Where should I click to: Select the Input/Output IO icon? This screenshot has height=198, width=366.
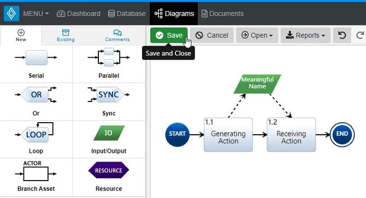click(109, 133)
